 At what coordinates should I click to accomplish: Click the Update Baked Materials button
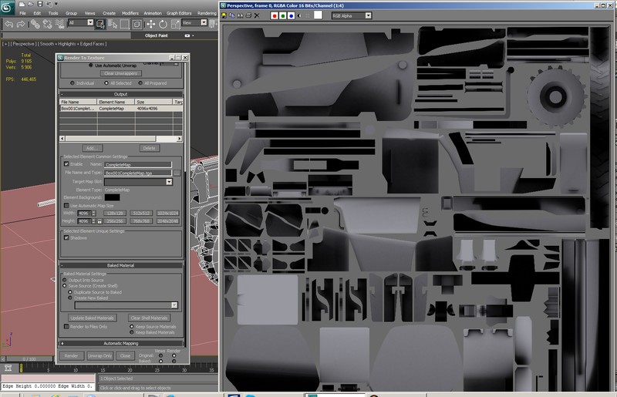93,318
